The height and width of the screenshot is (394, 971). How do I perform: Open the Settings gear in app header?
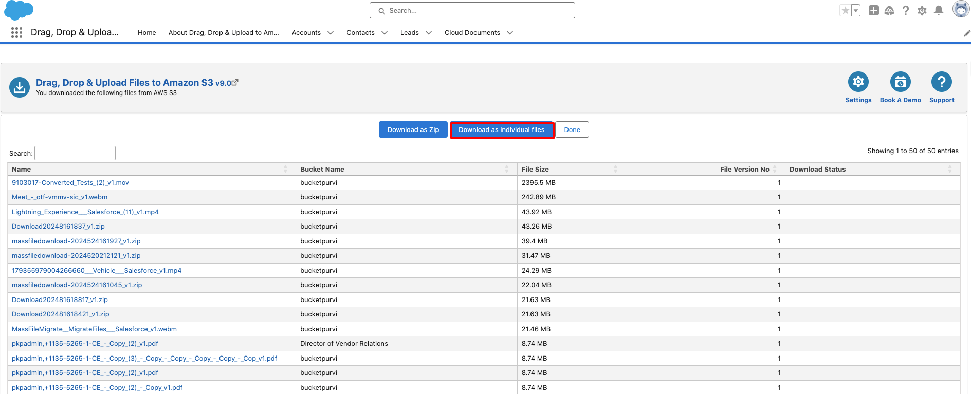point(858,82)
